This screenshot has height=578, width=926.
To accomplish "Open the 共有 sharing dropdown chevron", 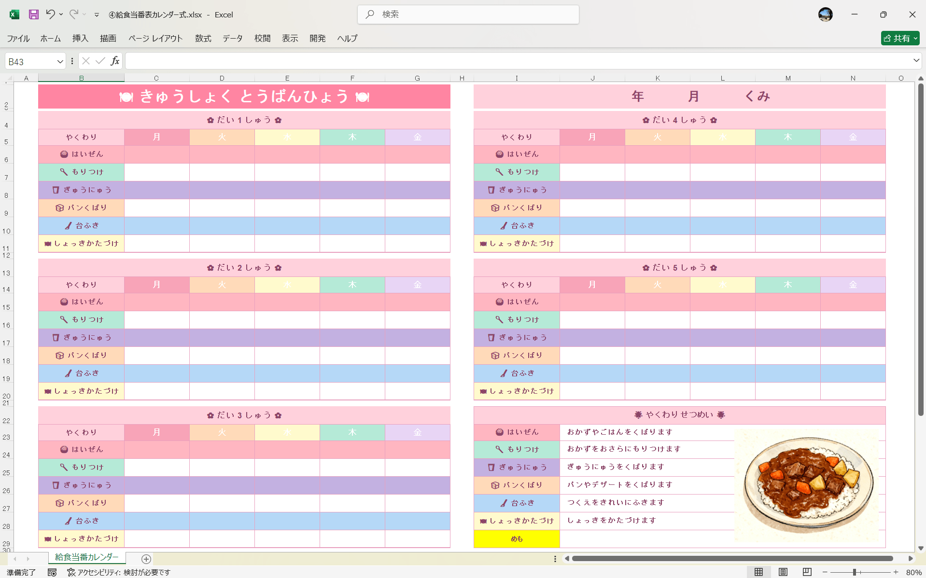I will [x=915, y=38].
